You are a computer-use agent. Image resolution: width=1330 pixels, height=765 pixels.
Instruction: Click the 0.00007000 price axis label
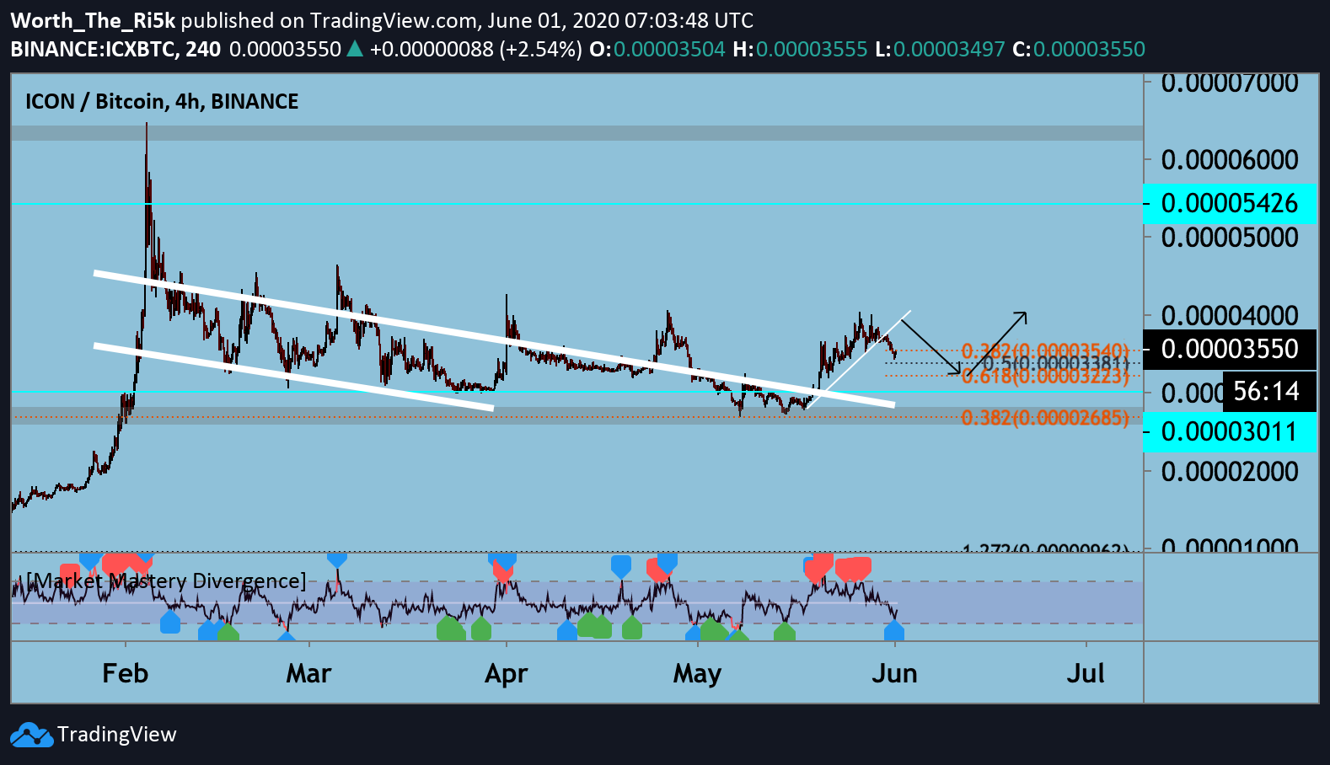1230,83
